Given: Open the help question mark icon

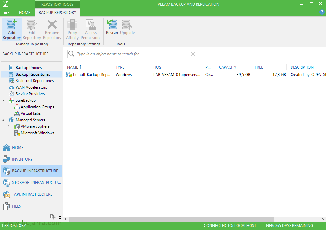Looking at the screenshot, I should pyautogui.click(x=322, y=12).
